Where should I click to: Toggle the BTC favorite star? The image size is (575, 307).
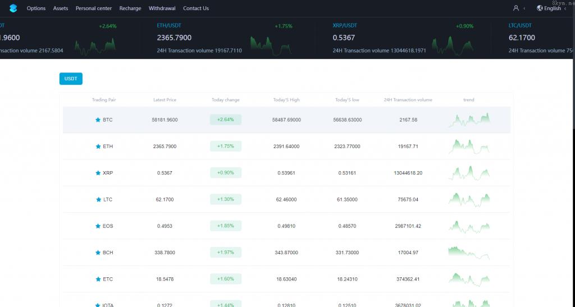click(x=98, y=120)
